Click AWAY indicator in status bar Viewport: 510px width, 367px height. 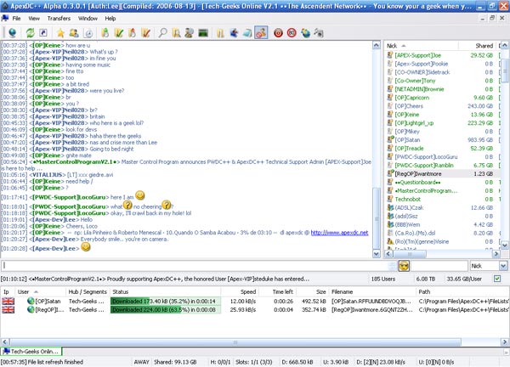(x=141, y=362)
